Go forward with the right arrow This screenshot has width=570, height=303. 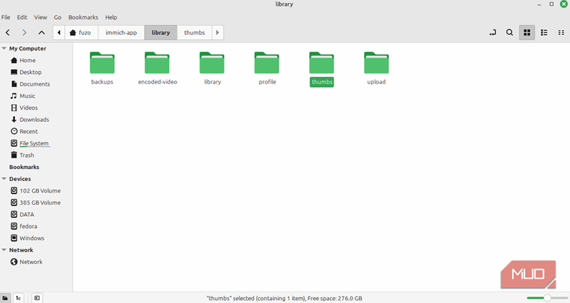click(24, 32)
